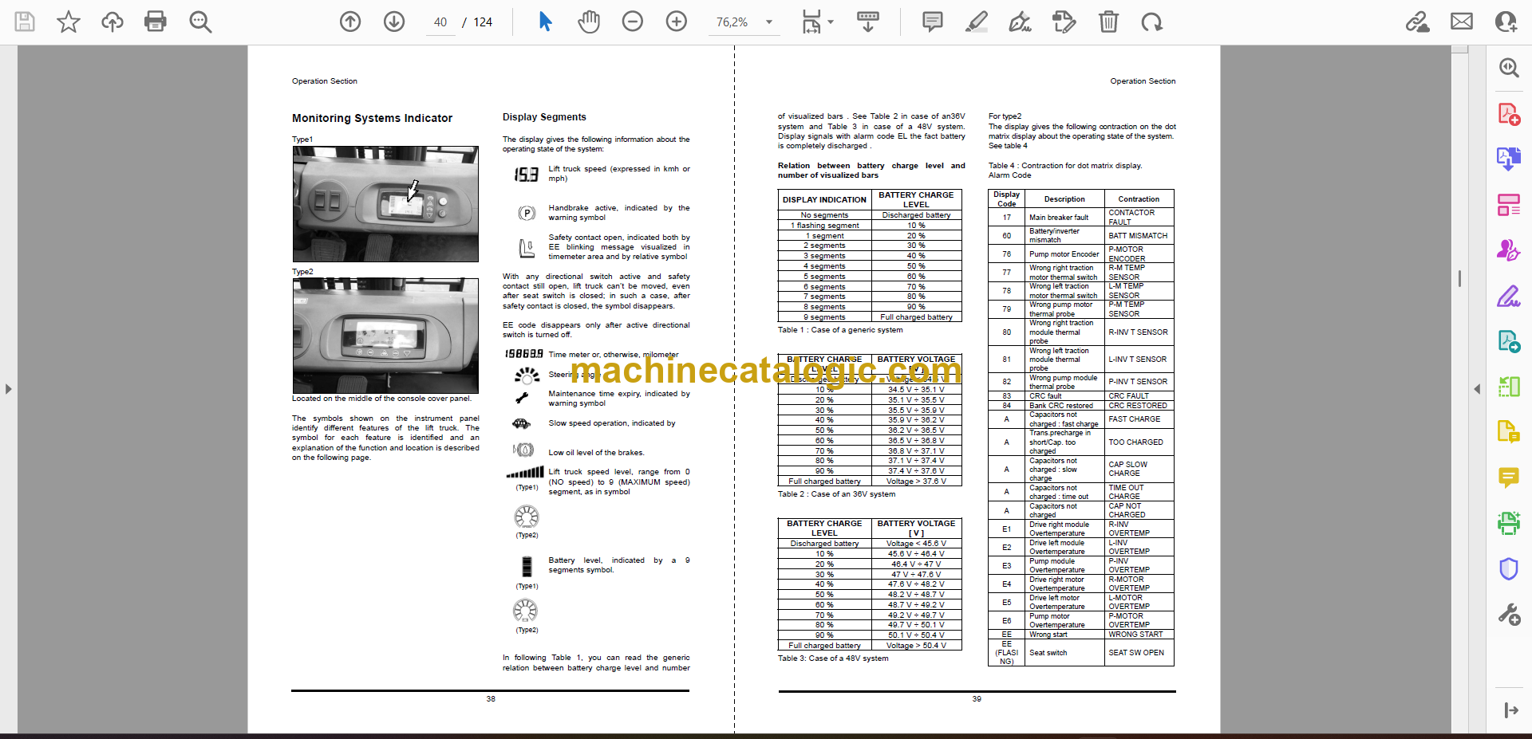The image size is (1532, 739).
Task: Click the 'Table 2 : Case of an 36V system' caption
Action: tap(836, 494)
